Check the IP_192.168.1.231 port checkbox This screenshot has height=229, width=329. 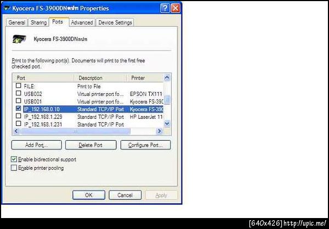coord(19,123)
